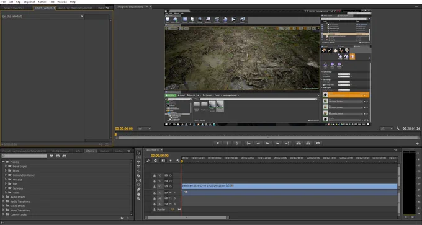422x225 pixels.
Task: Select the Razor tool in tools panel
Action: click(138, 175)
